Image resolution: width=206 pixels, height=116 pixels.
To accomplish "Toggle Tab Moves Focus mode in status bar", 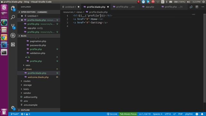I will [128, 114].
